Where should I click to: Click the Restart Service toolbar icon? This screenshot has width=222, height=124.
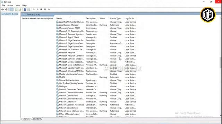point(49,9)
